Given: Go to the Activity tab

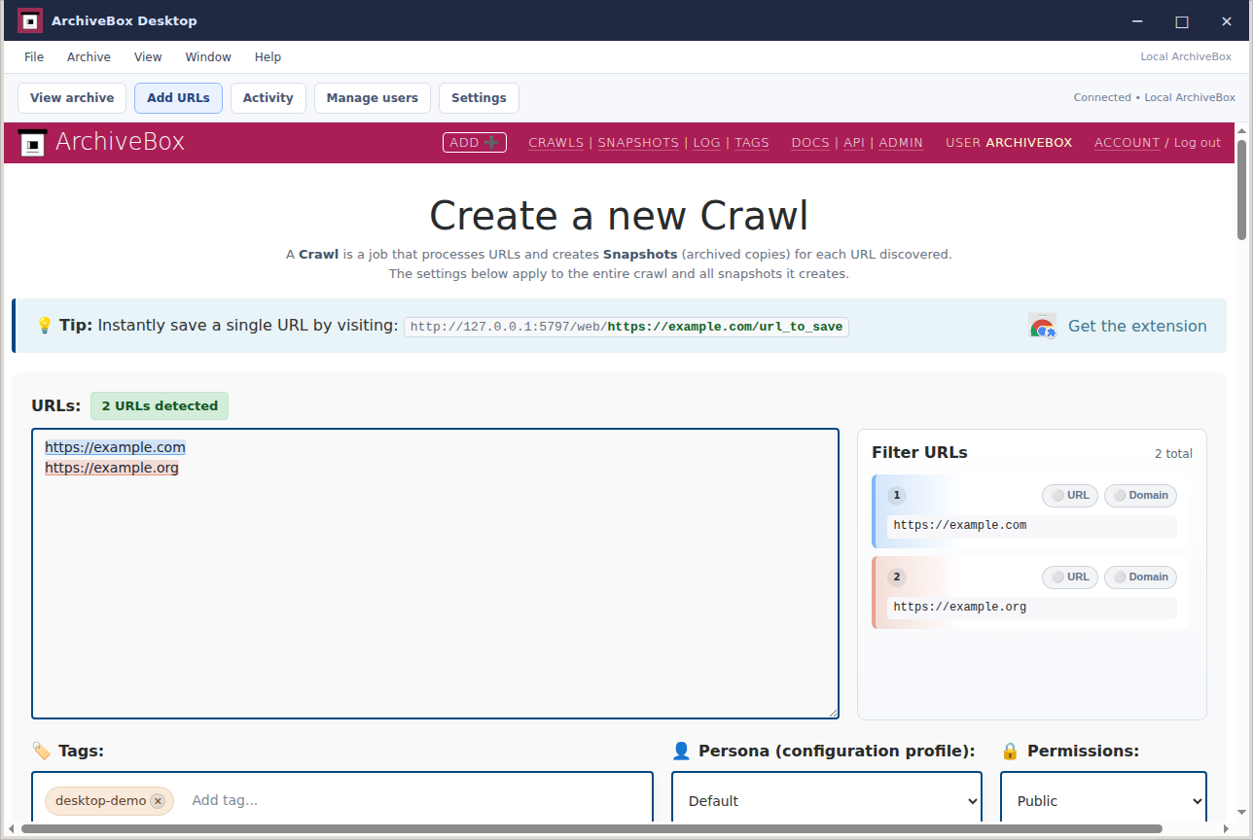Looking at the screenshot, I should click(268, 98).
